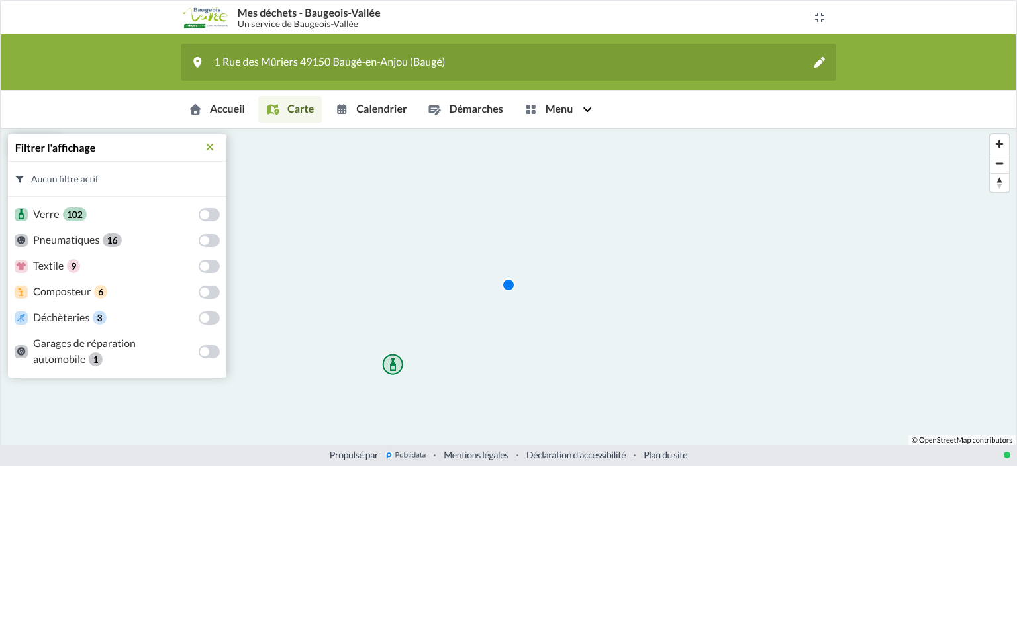Select the glass container marker on map
This screenshot has width=1017, height=636.
click(393, 364)
